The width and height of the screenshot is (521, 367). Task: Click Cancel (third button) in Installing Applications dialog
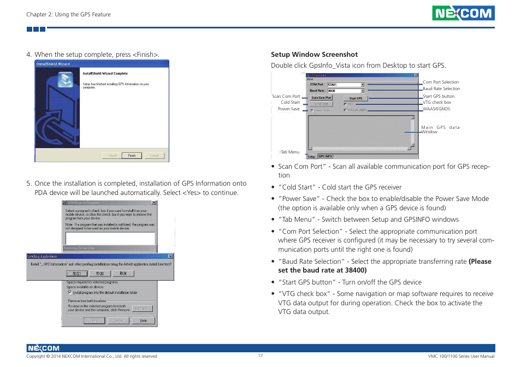pyautogui.click(x=123, y=274)
